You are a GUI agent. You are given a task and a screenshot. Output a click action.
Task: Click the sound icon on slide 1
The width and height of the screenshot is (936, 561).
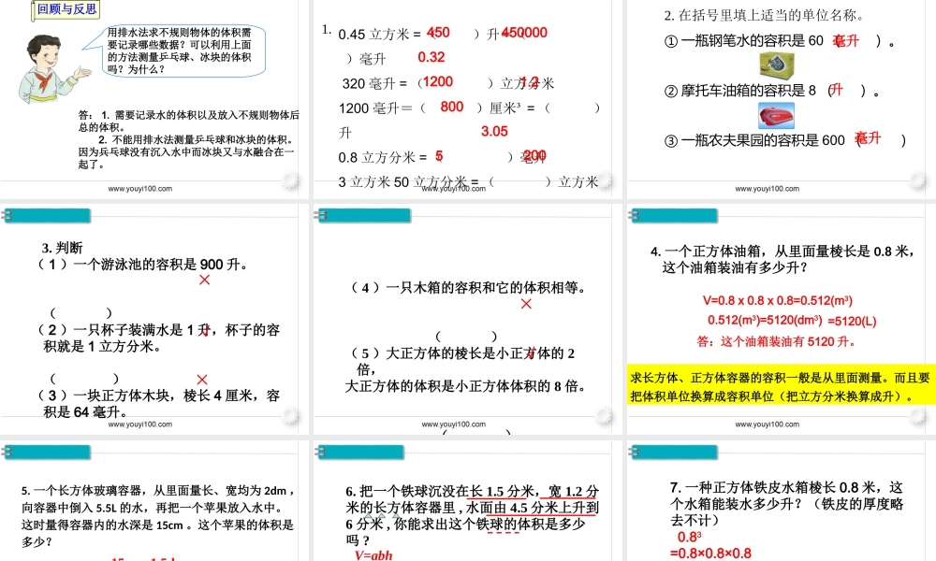point(291,179)
